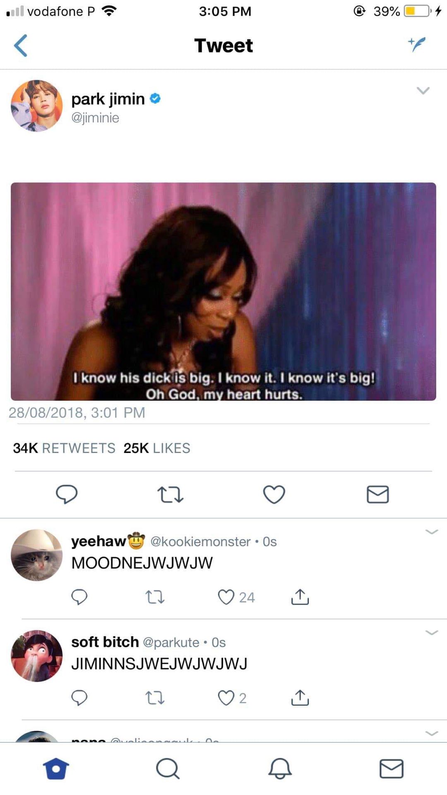Image resolution: width=447 pixels, height=795 pixels.
Task: Tap reply bubble under main tweet
Action: (x=67, y=494)
